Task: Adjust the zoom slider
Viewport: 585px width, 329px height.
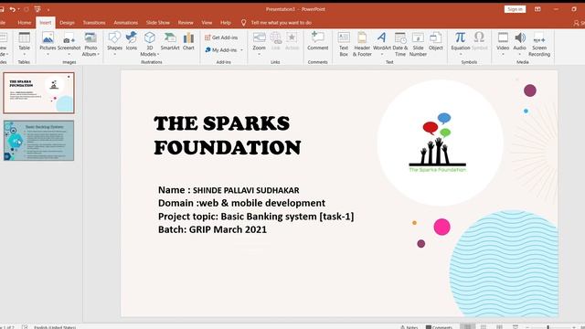Action: click(x=548, y=327)
